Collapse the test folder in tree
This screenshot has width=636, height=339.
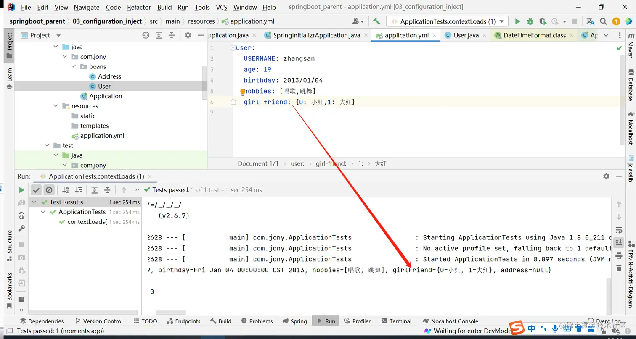tap(47, 145)
